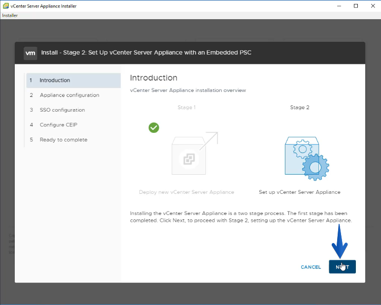Image resolution: width=381 pixels, height=305 pixels.
Task: Select Configure CEIP step
Action: [x=73, y=124]
